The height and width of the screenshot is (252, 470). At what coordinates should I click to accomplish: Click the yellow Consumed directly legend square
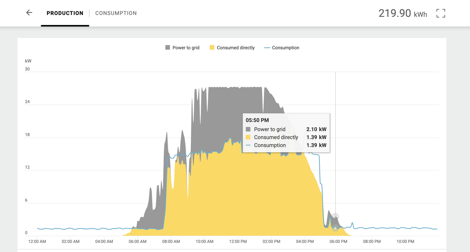(212, 48)
